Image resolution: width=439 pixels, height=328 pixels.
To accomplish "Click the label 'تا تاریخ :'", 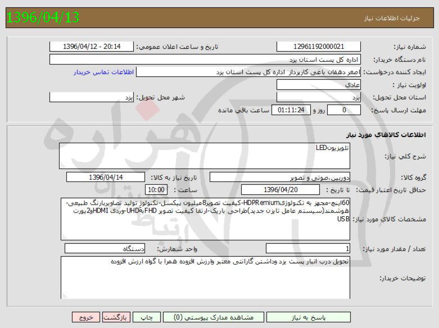I will 338,190.
